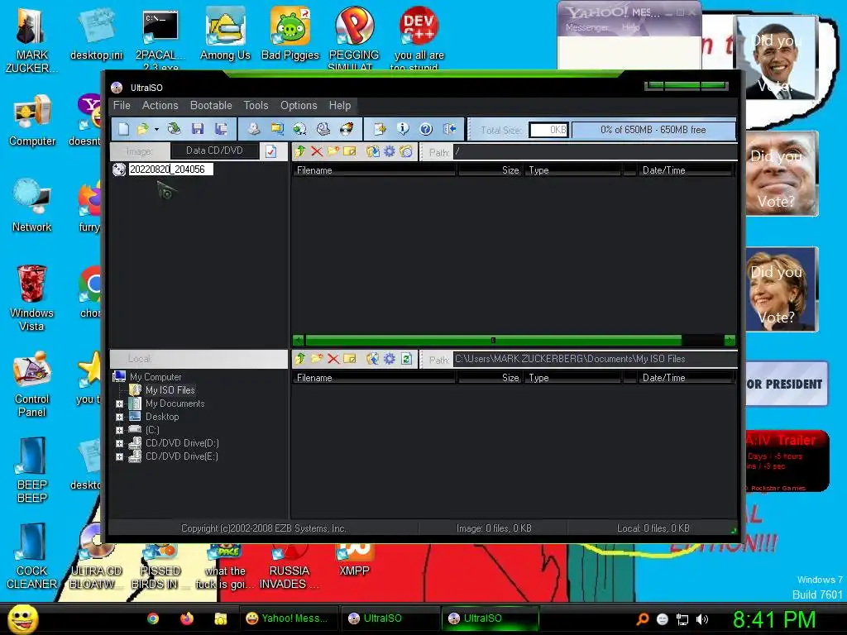Image resolution: width=847 pixels, height=635 pixels.
Task: Open the dropdown arrow beside Open icon
Action: pyautogui.click(x=156, y=130)
